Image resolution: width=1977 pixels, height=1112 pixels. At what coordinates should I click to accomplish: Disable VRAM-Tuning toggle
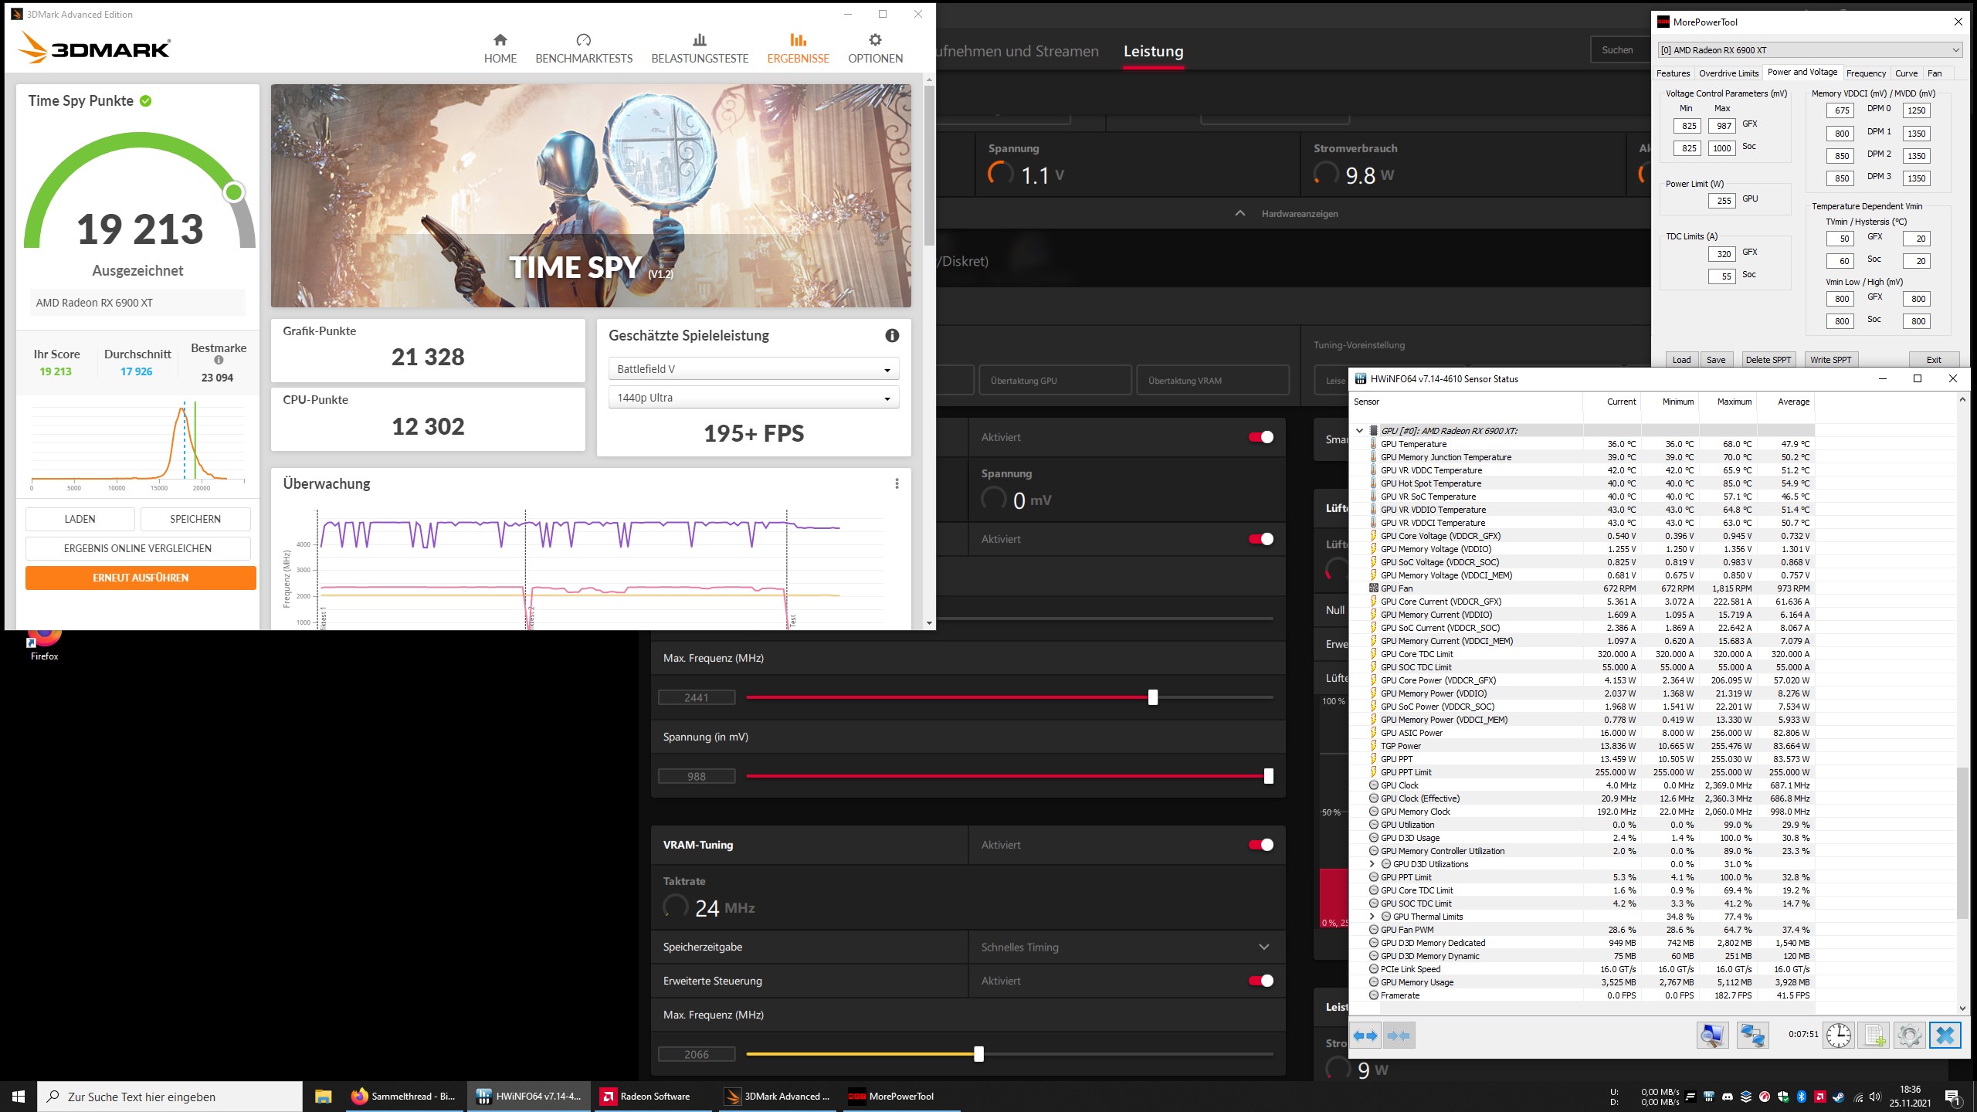1261,845
